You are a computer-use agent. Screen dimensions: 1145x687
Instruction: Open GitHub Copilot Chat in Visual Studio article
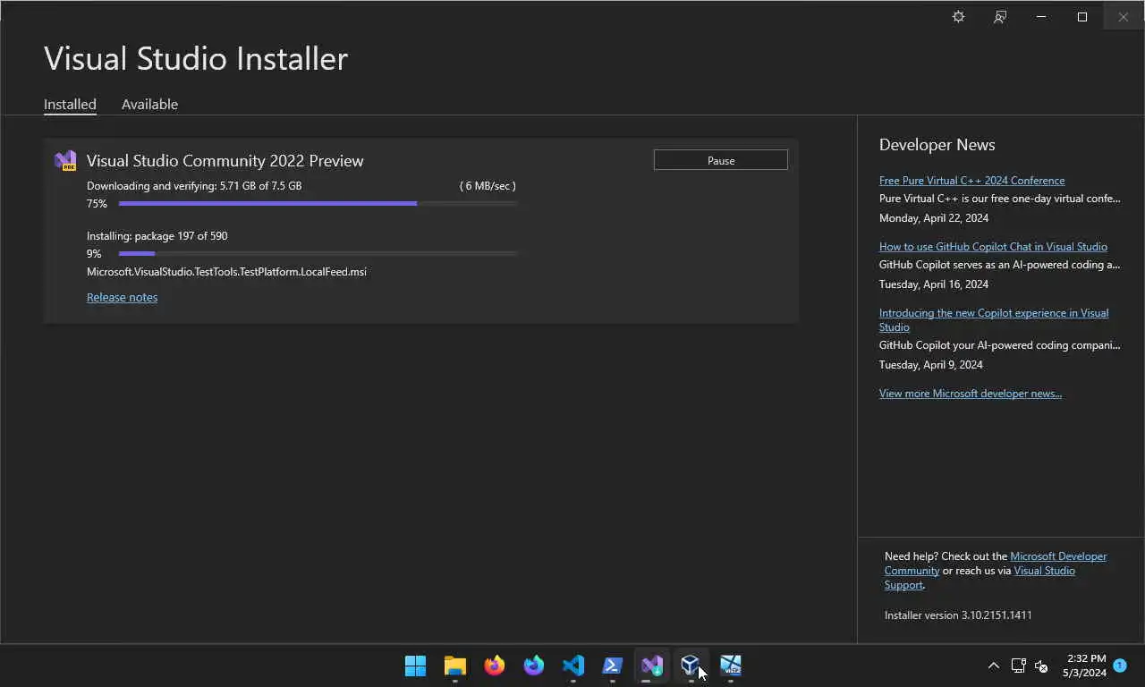click(x=993, y=247)
